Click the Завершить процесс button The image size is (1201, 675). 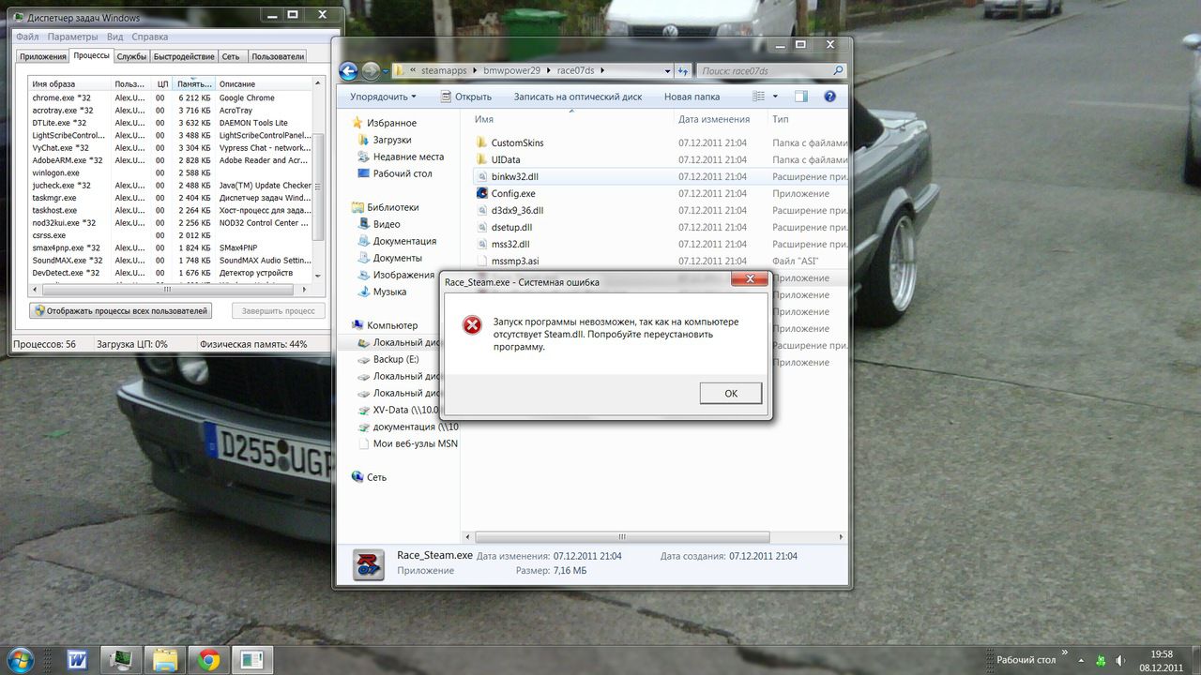(279, 310)
